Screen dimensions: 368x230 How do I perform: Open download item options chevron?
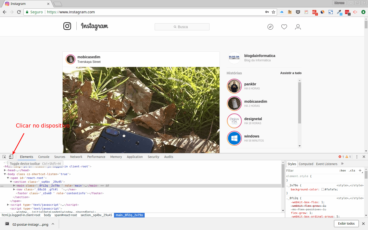click(53, 224)
